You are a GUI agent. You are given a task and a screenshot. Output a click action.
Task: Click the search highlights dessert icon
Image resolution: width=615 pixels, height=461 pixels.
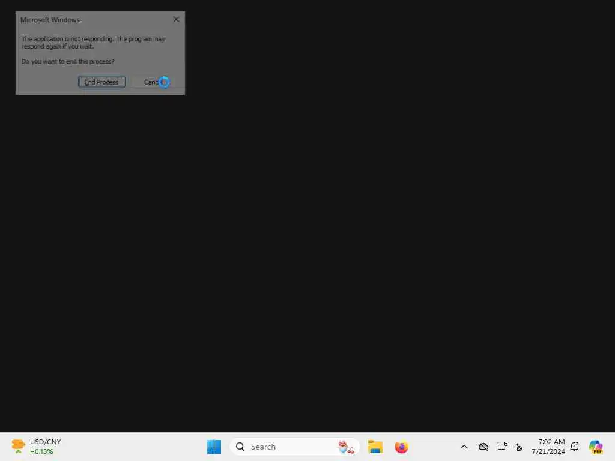345,447
